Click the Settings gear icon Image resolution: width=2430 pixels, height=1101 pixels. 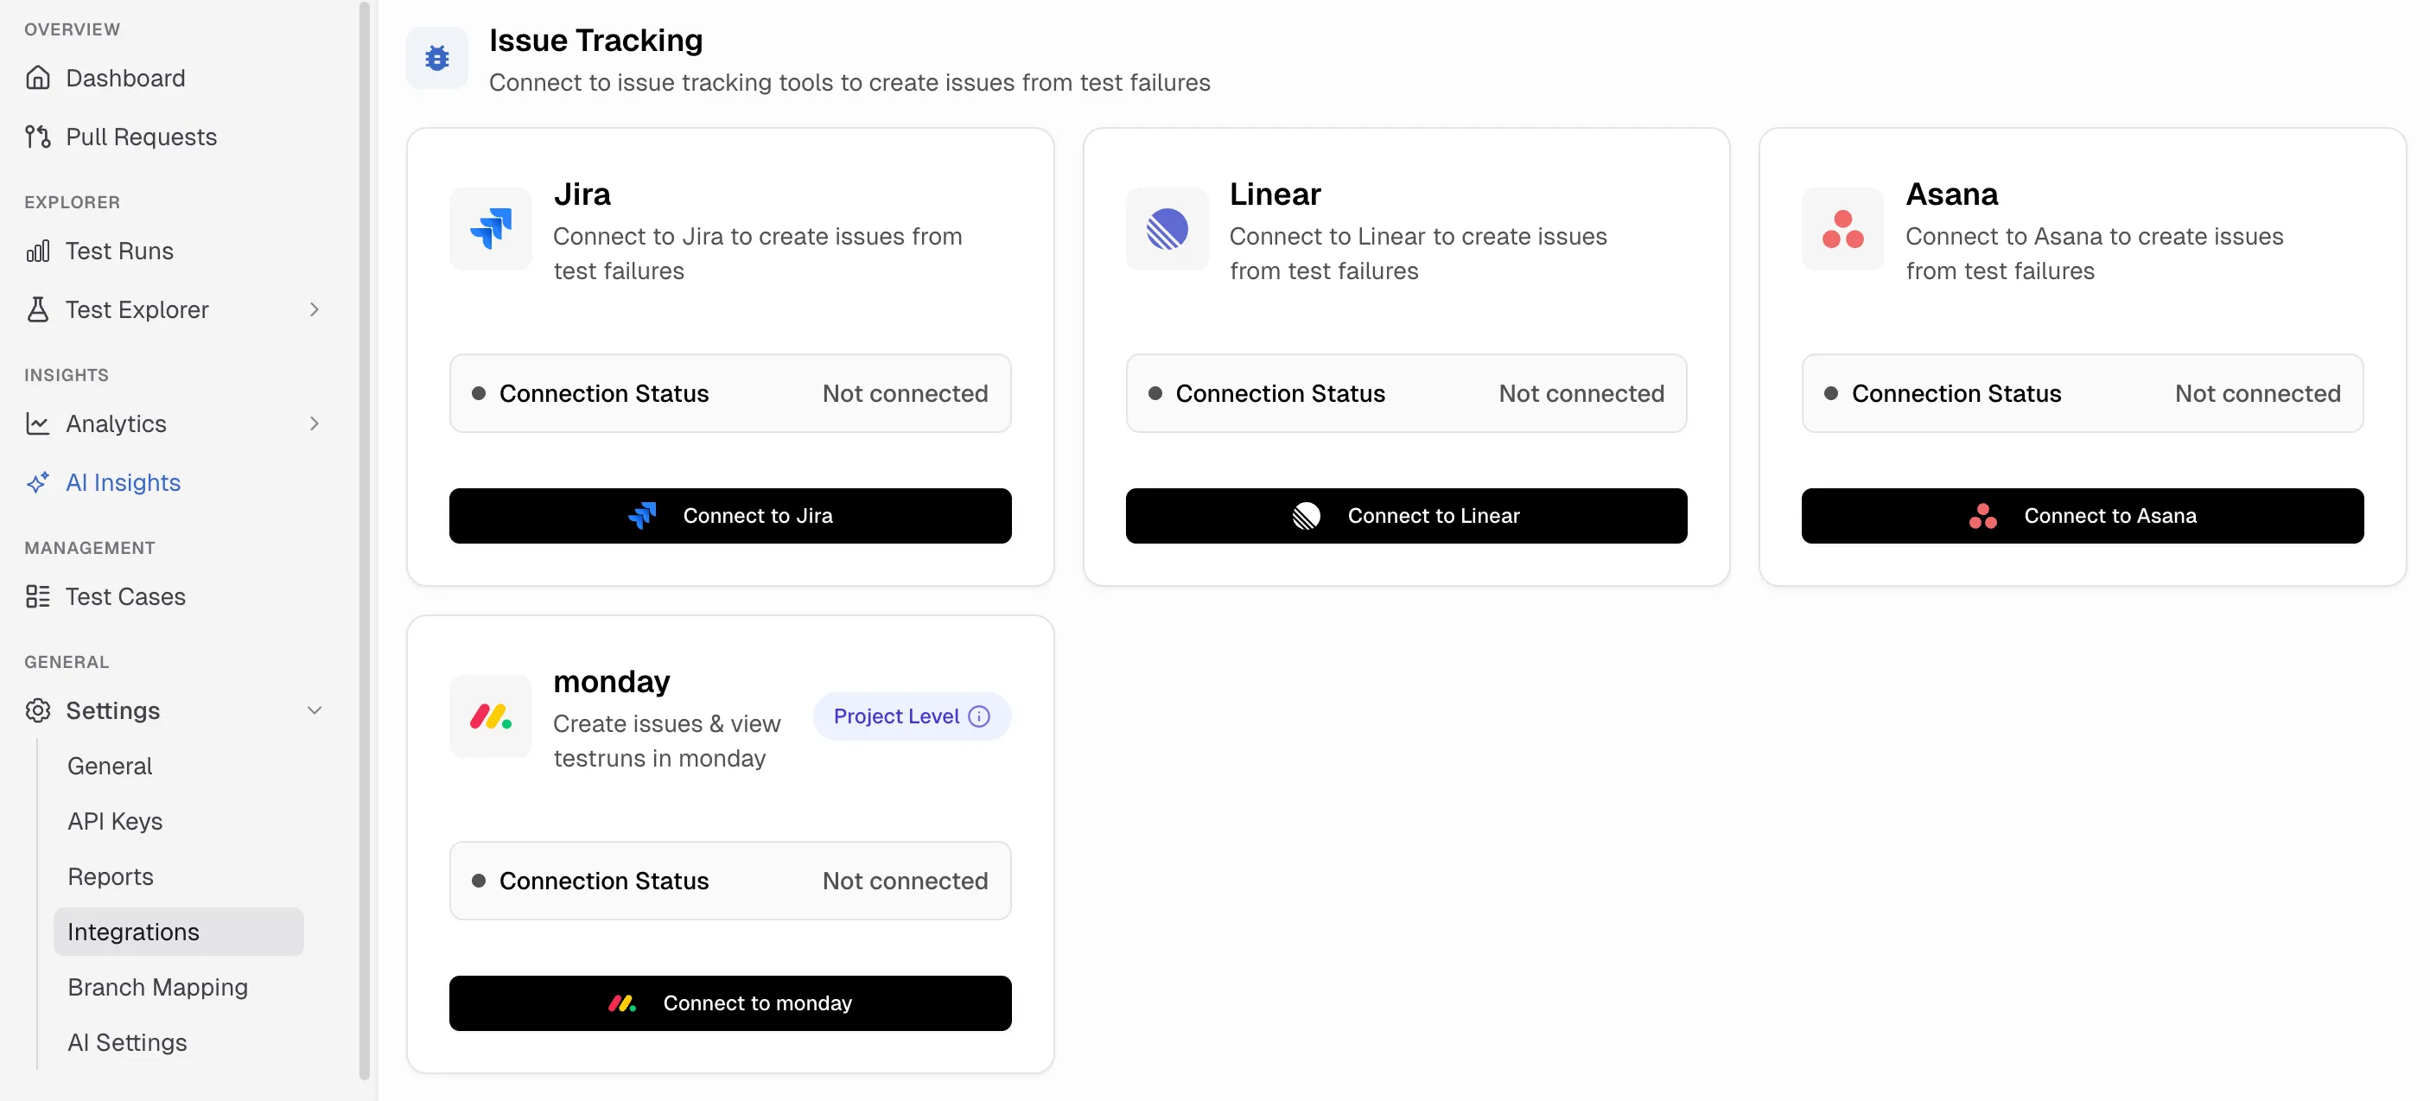point(39,710)
